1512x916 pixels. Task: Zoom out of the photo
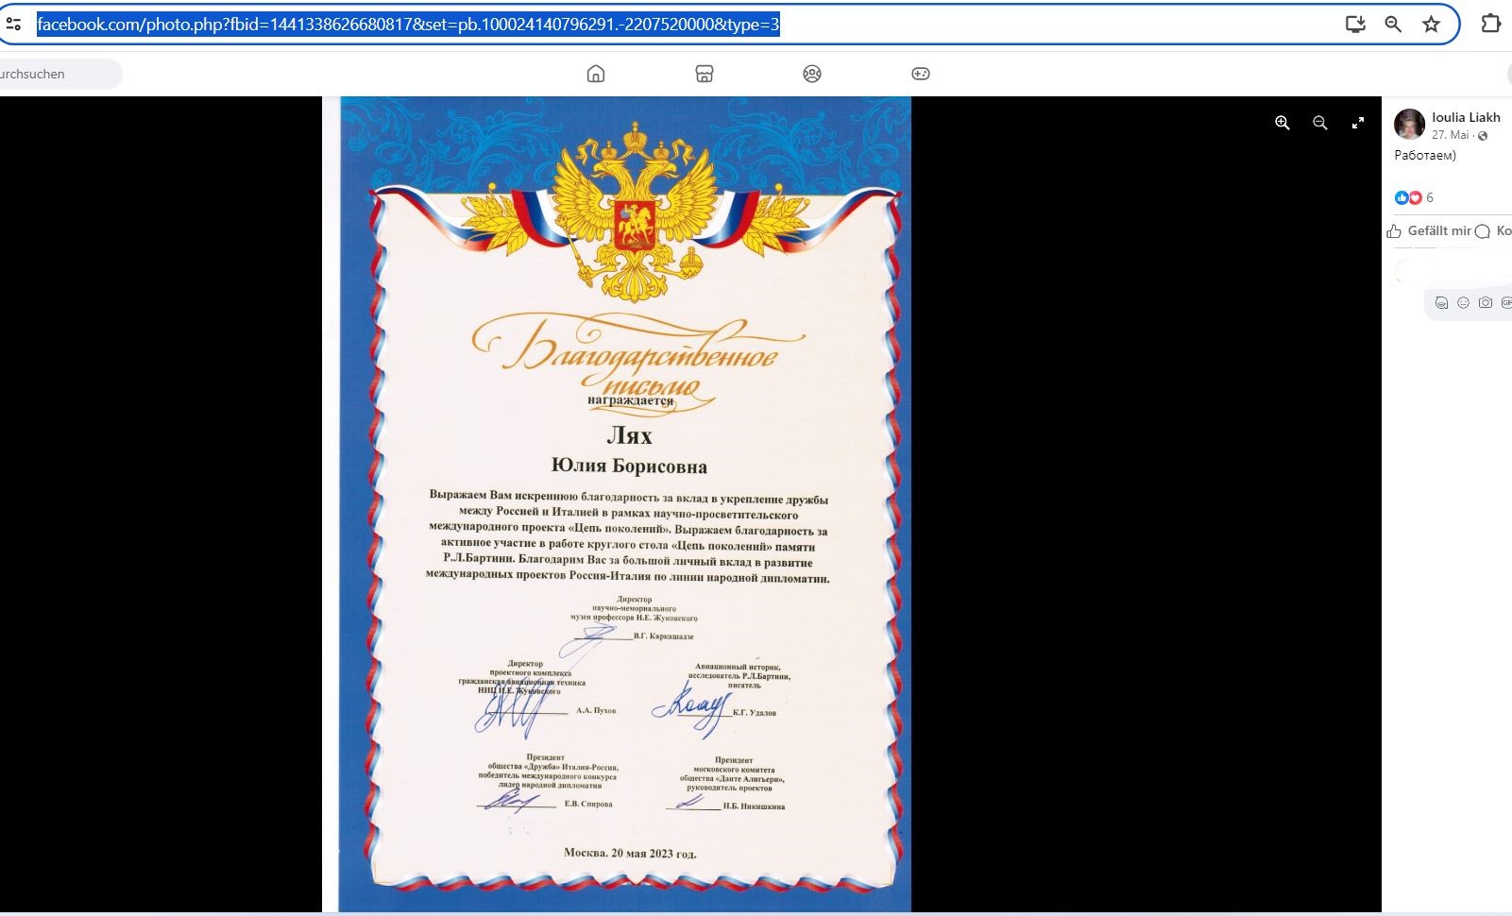coord(1320,123)
